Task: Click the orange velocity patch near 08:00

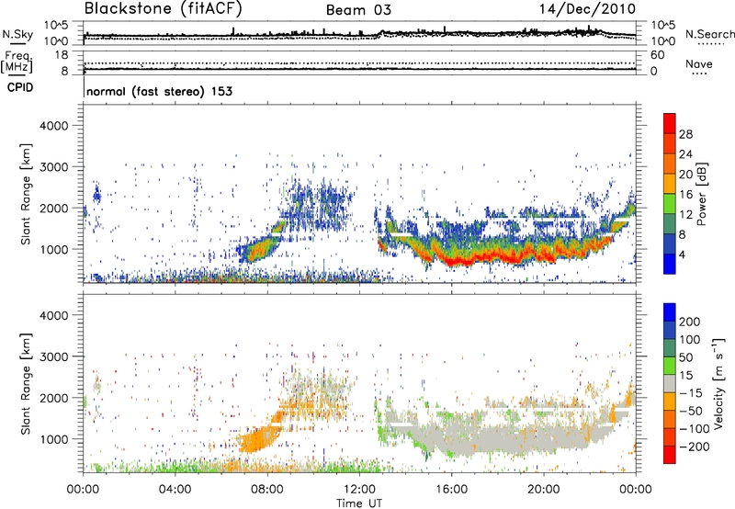Action: pyautogui.click(x=257, y=441)
